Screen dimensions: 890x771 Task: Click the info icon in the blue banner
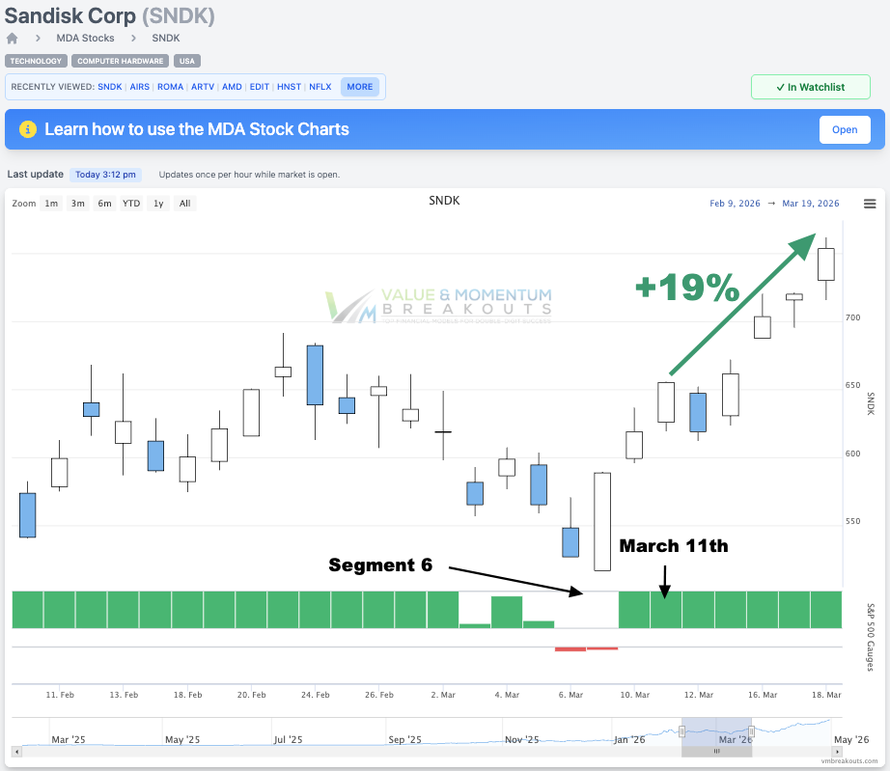(28, 129)
